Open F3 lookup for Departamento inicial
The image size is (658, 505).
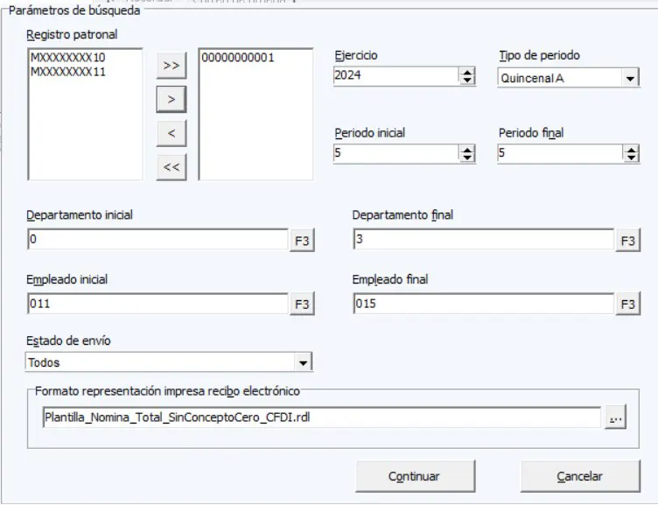[x=302, y=241]
